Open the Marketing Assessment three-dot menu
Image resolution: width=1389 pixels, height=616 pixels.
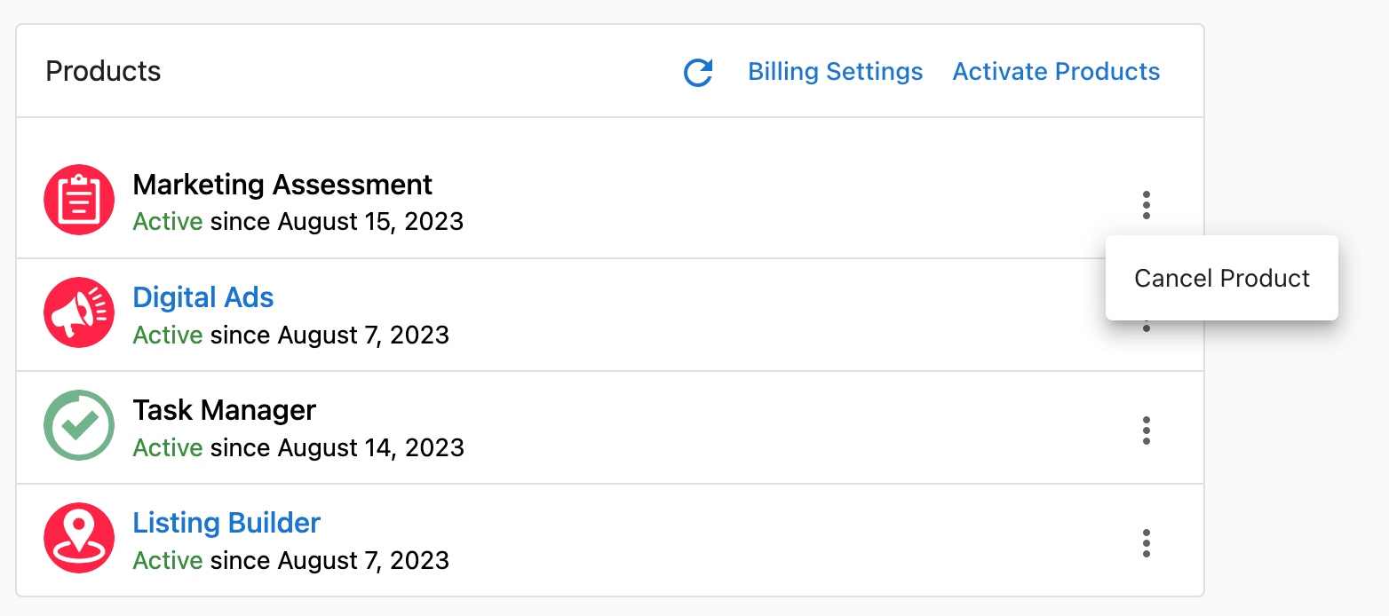tap(1147, 205)
